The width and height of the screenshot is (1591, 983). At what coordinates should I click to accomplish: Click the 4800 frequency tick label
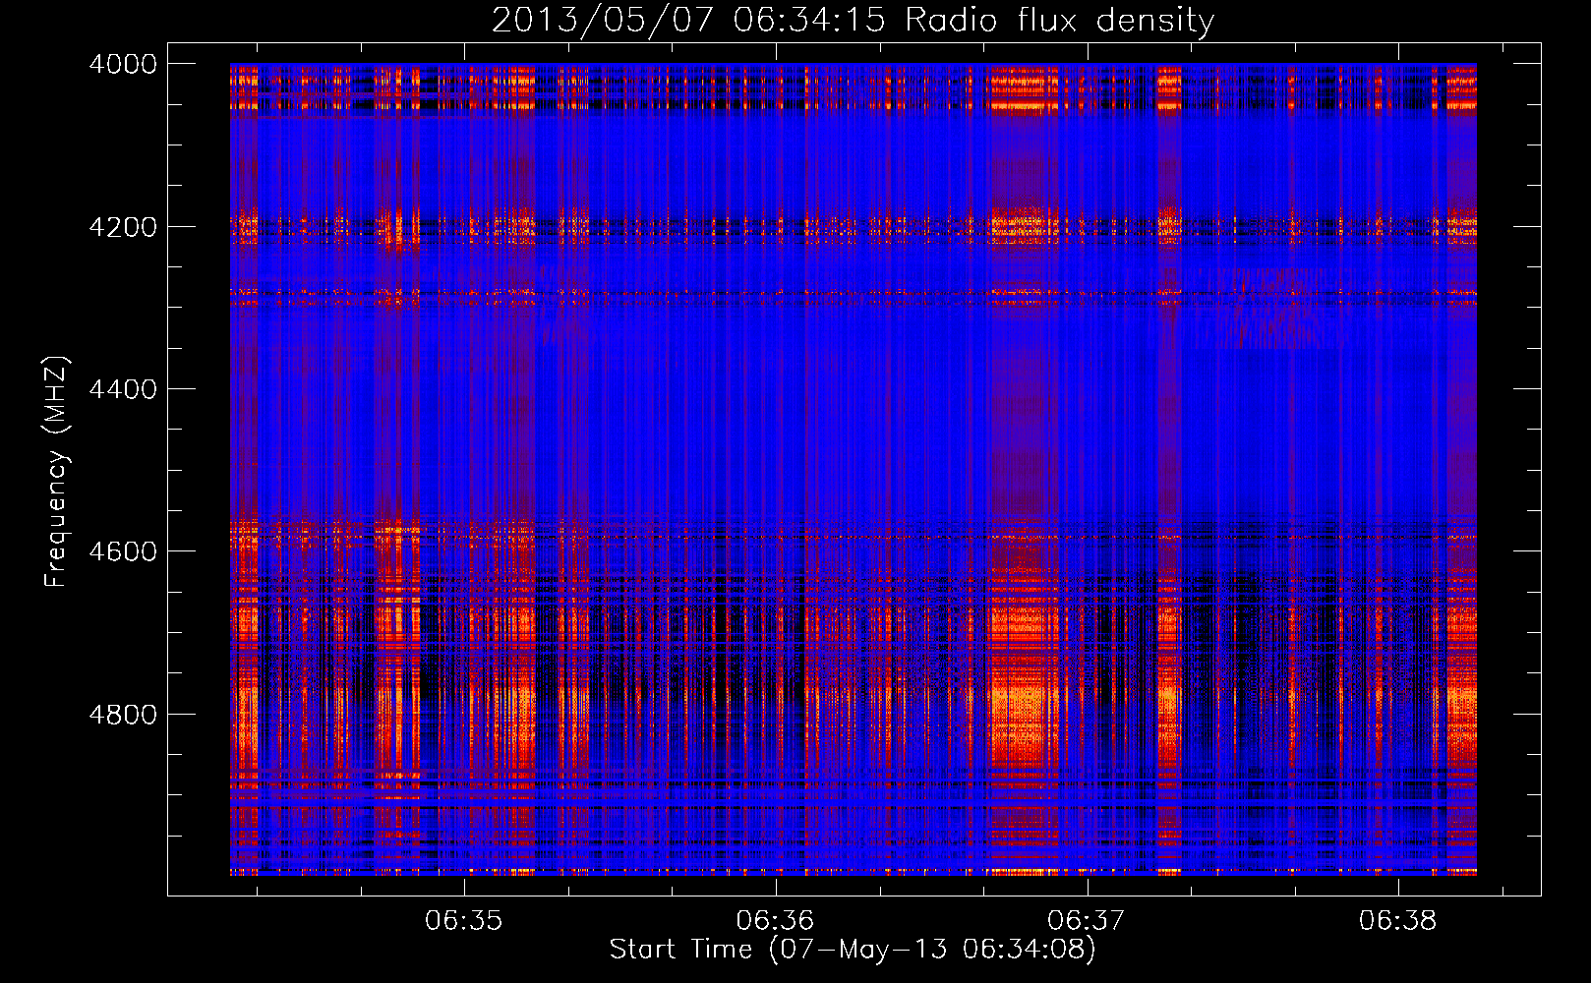pos(123,715)
